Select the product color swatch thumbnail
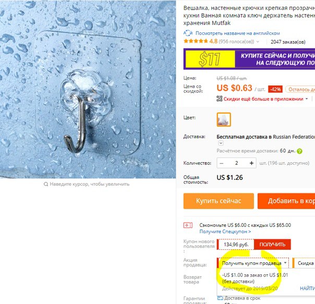 (x=224, y=119)
